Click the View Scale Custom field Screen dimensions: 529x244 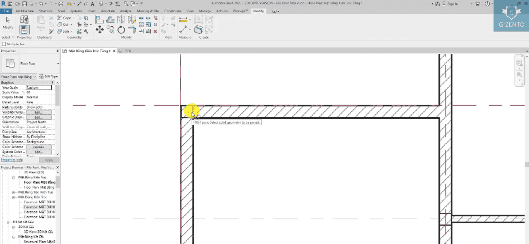39,87
